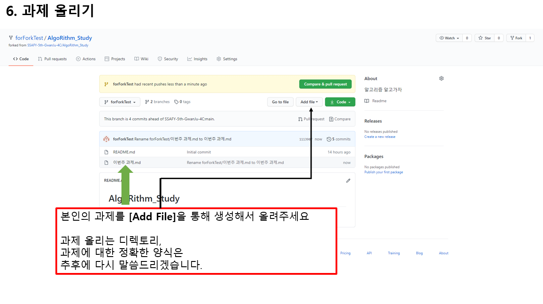The width and height of the screenshot is (543, 304).
Task: Click the Star icon to star AlgoRithm_Study
Action: click(x=481, y=38)
